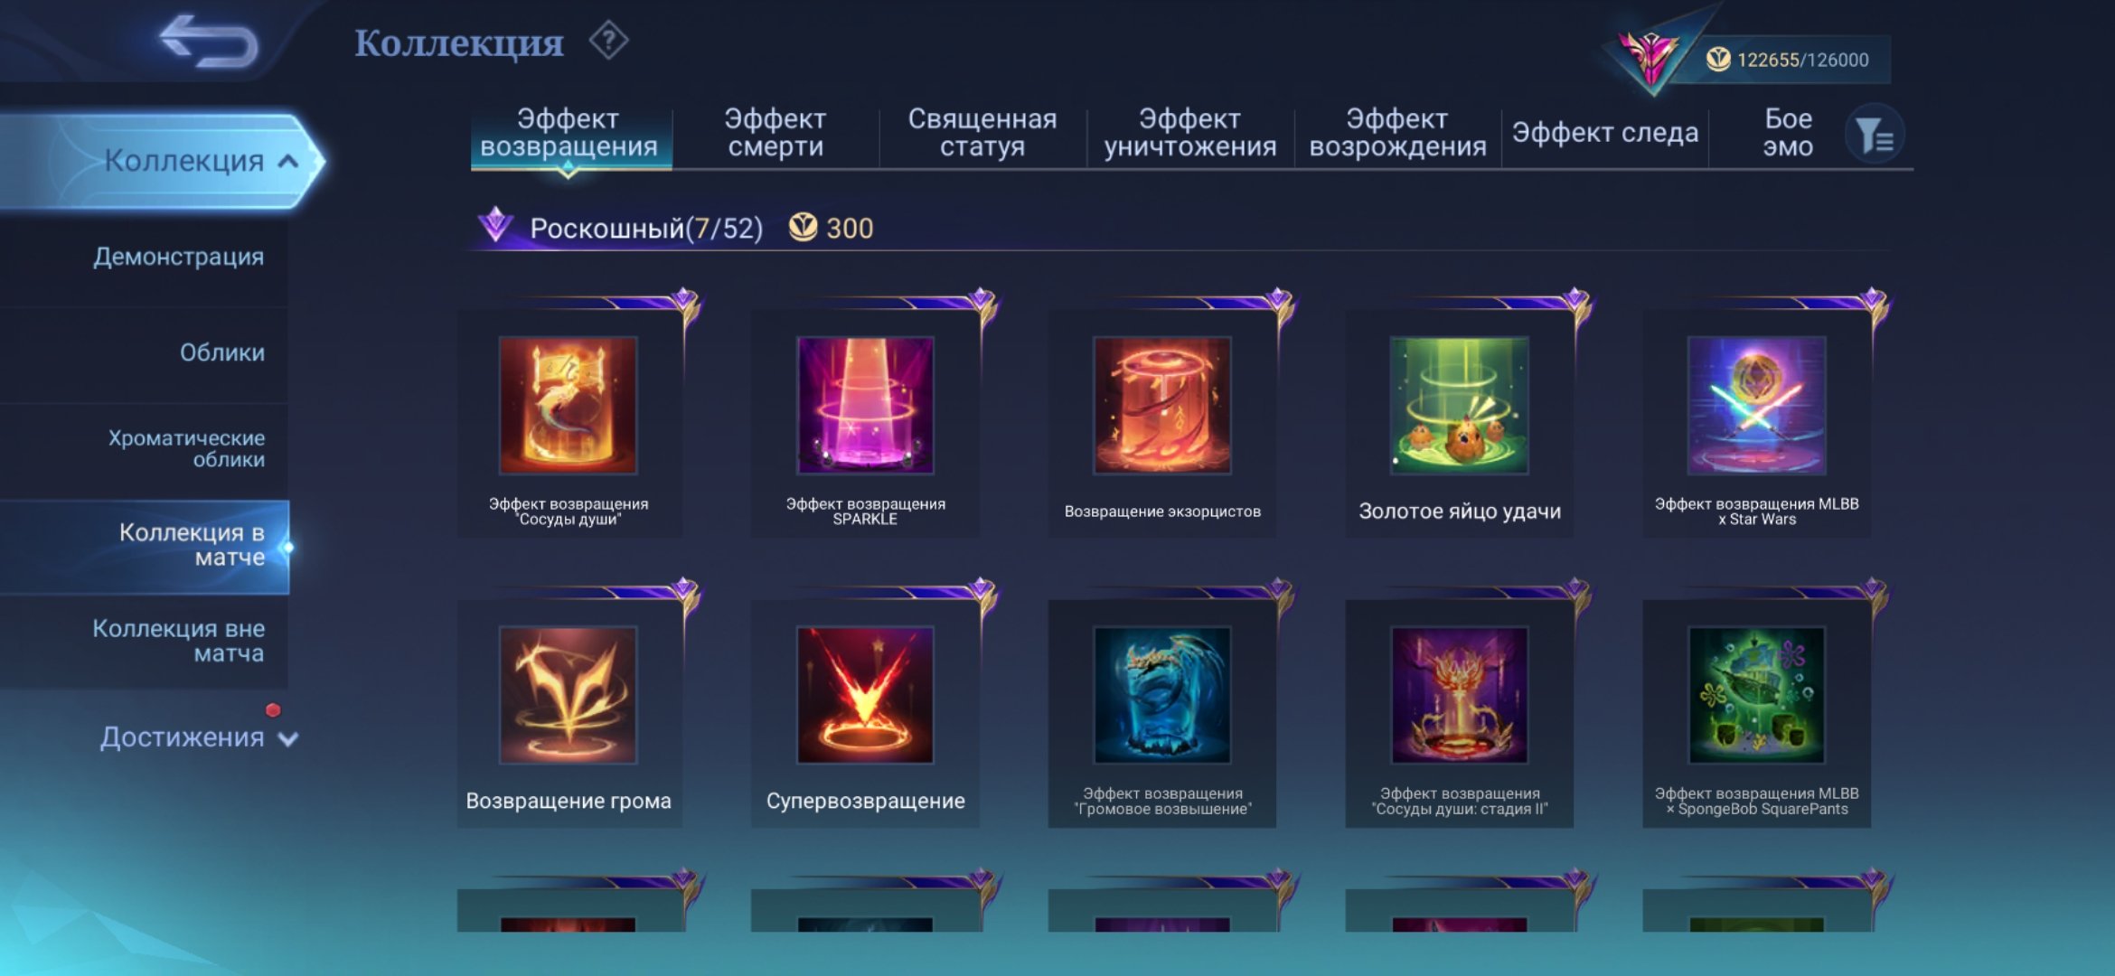The width and height of the screenshot is (2115, 976).
Task: Click the back arrow icon
Action: [x=209, y=42]
